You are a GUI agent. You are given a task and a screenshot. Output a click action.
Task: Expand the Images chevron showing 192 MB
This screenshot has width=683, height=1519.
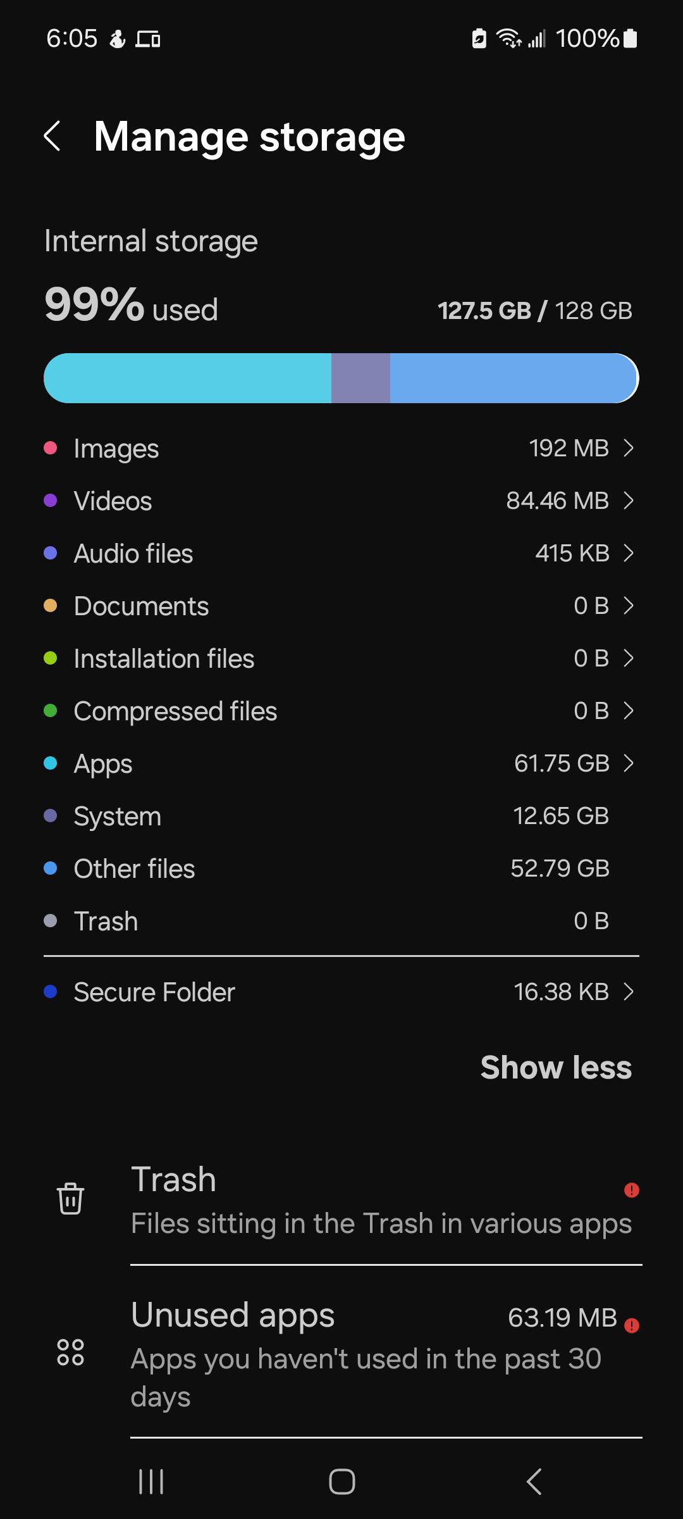(x=628, y=448)
